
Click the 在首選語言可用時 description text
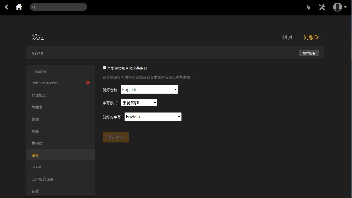148,77
